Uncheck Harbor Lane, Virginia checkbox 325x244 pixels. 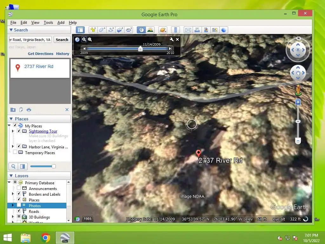pos(19,146)
